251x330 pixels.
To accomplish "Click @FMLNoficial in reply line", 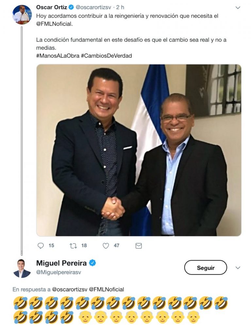I will [x=107, y=289].
